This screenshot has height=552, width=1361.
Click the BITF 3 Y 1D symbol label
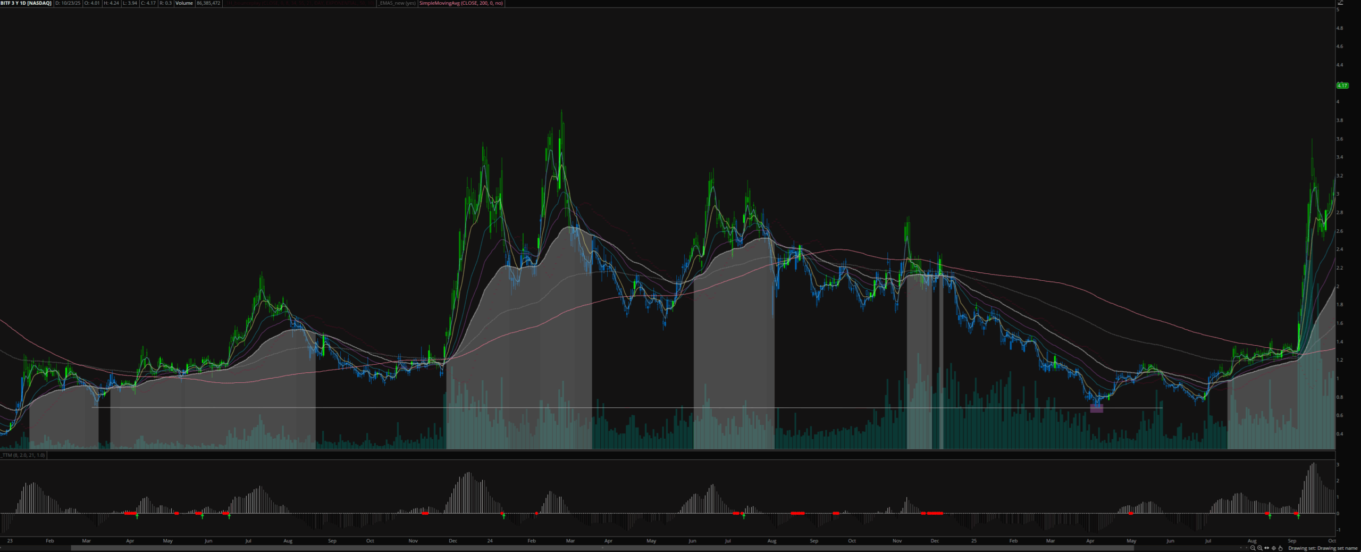click(26, 3)
